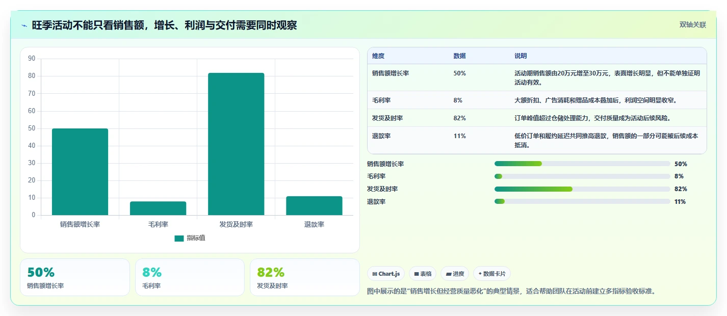Click the 90 y-axis tick label
This screenshot has height=316, width=727.
[x=32, y=59]
